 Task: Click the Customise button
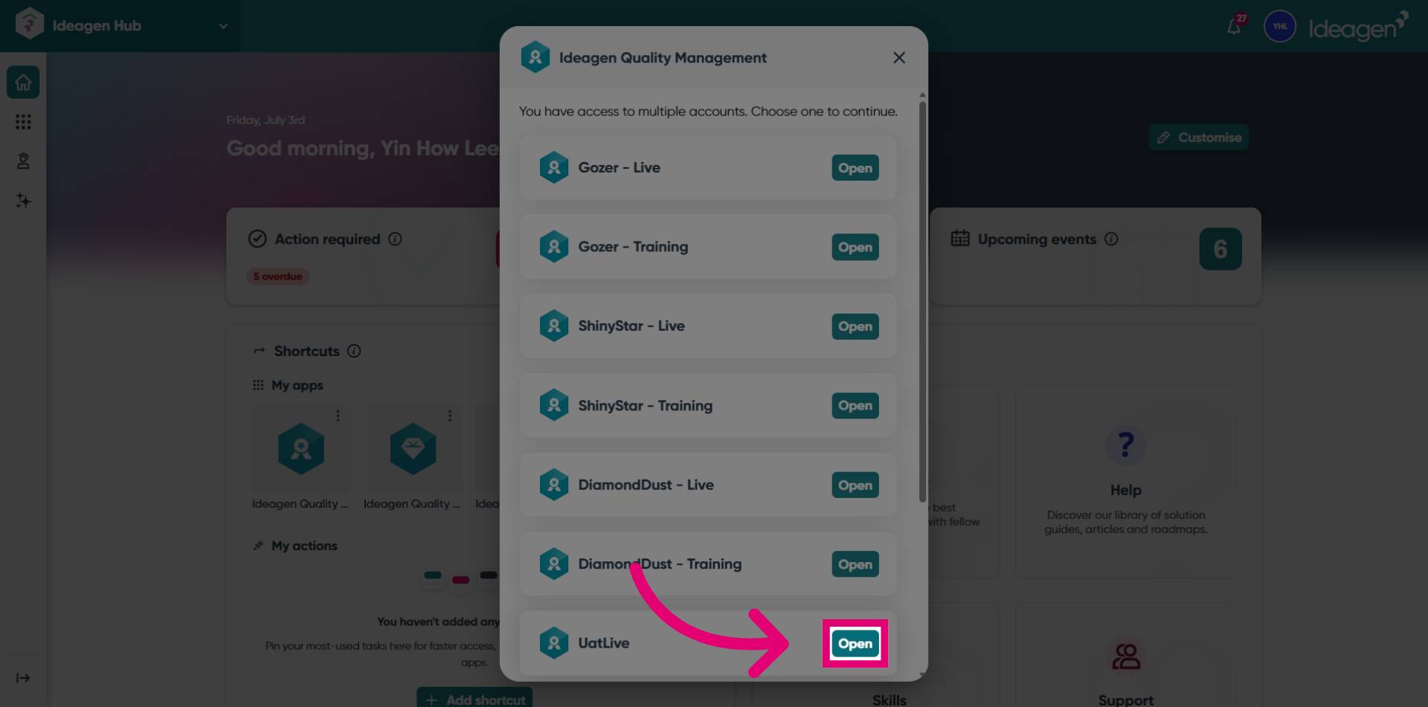point(1198,138)
